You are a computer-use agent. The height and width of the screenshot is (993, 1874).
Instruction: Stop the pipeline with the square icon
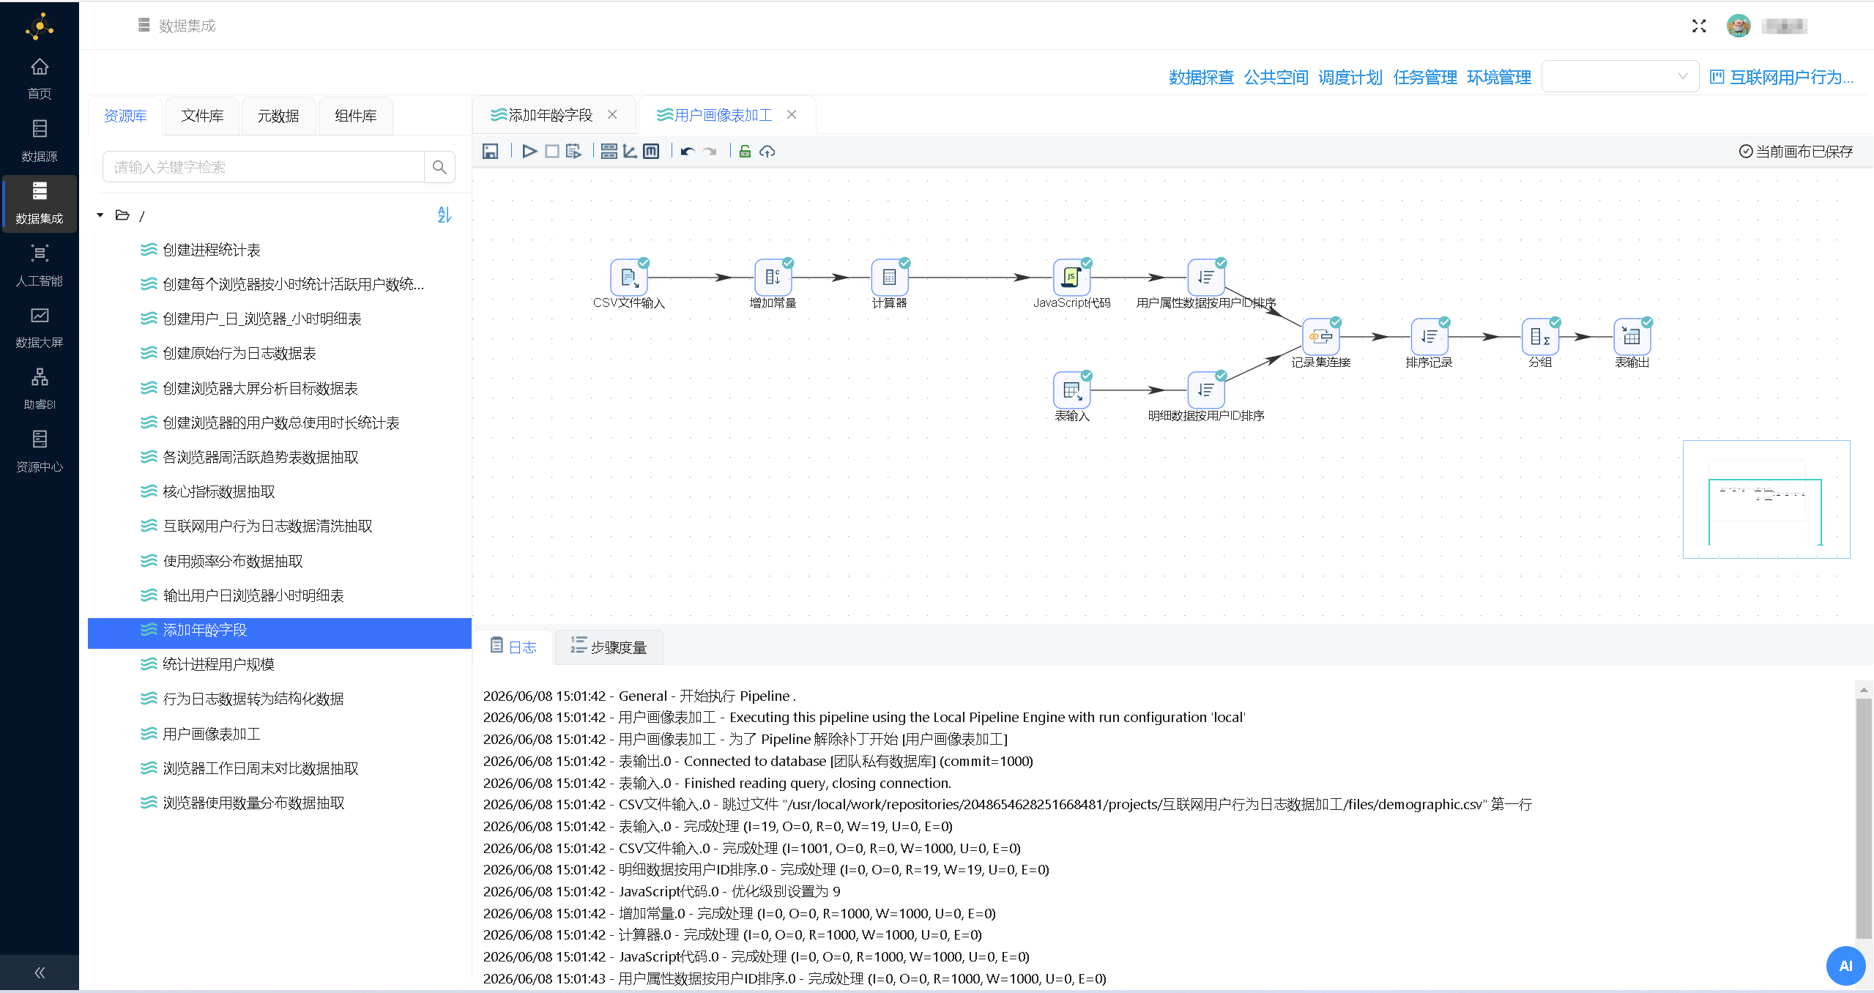(x=552, y=152)
